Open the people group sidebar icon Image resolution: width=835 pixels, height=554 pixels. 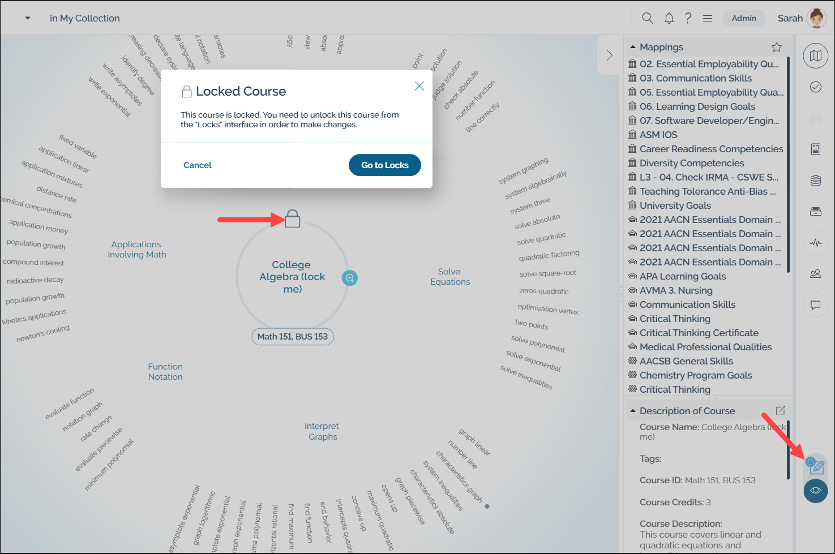click(x=815, y=274)
